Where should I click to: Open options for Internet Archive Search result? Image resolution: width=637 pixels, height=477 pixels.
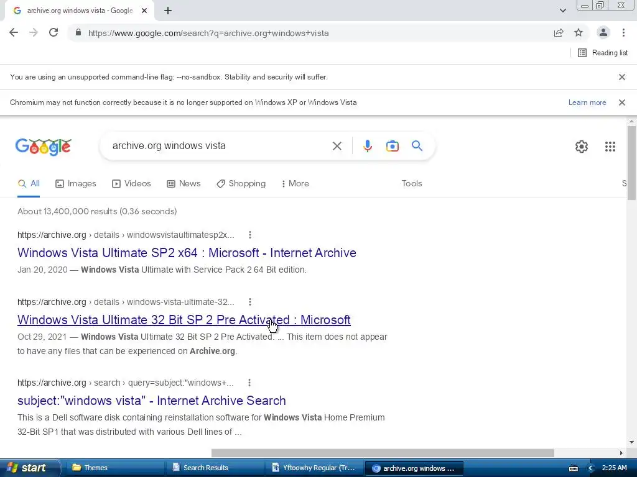(249, 383)
